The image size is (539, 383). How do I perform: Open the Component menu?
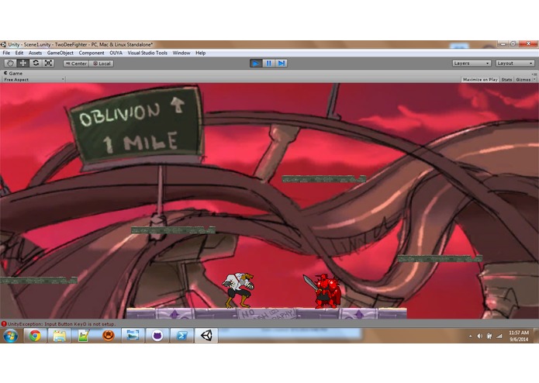92,53
